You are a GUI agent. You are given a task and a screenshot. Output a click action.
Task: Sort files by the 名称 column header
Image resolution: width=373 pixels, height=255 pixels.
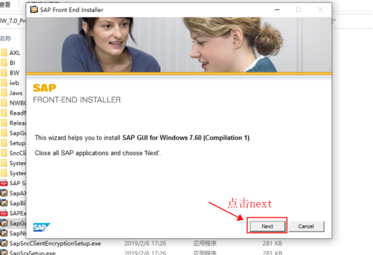pos(5,38)
